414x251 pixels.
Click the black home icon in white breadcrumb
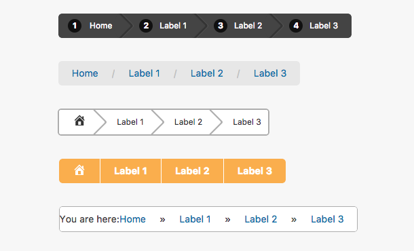click(79, 121)
